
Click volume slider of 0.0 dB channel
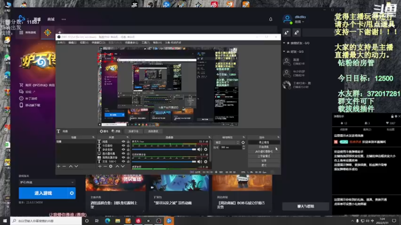point(164,161)
